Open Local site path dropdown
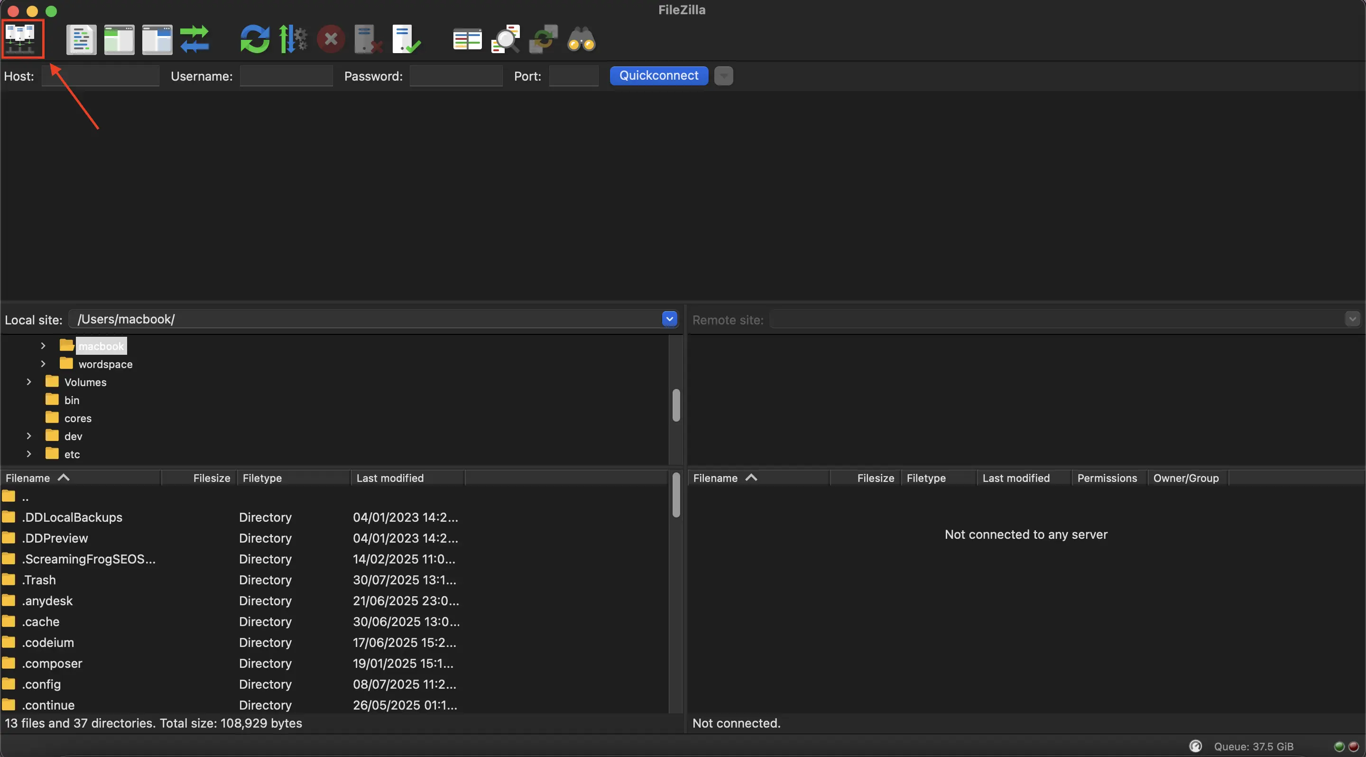This screenshot has width=1366, height=757. [x=669, y=319]
